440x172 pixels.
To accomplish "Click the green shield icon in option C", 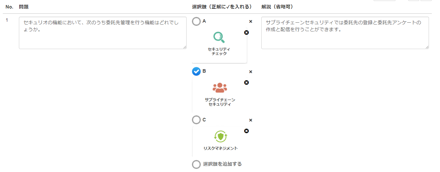I will pyautogui.click(x=220, y=136).
